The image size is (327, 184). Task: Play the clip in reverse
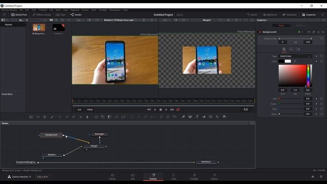coord(155,109)
